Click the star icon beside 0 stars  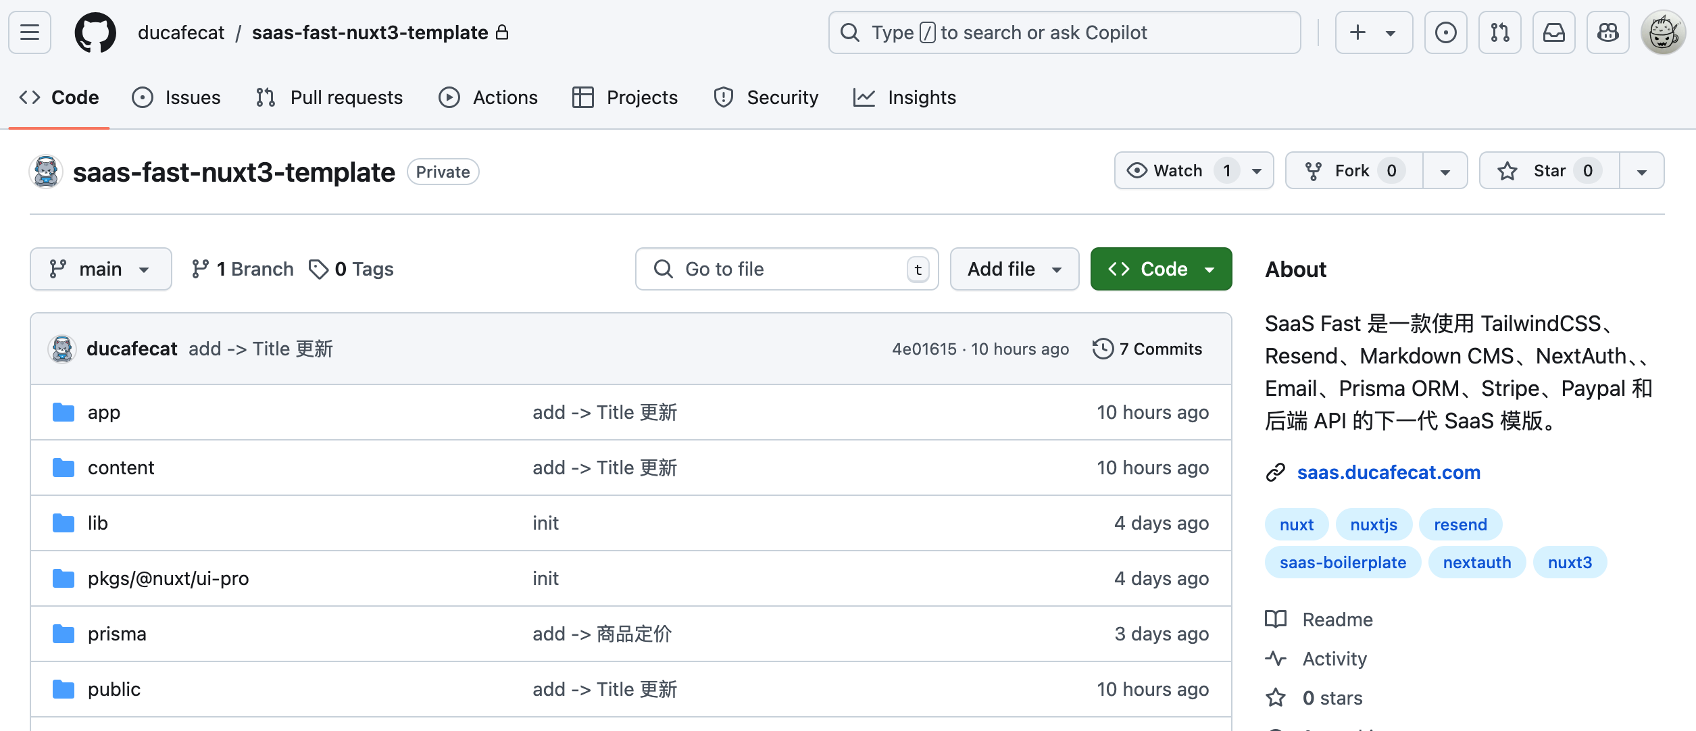pos(1276,697)
